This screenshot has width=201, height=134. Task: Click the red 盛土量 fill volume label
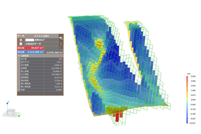pyautogui.click(x=20, y=48)
